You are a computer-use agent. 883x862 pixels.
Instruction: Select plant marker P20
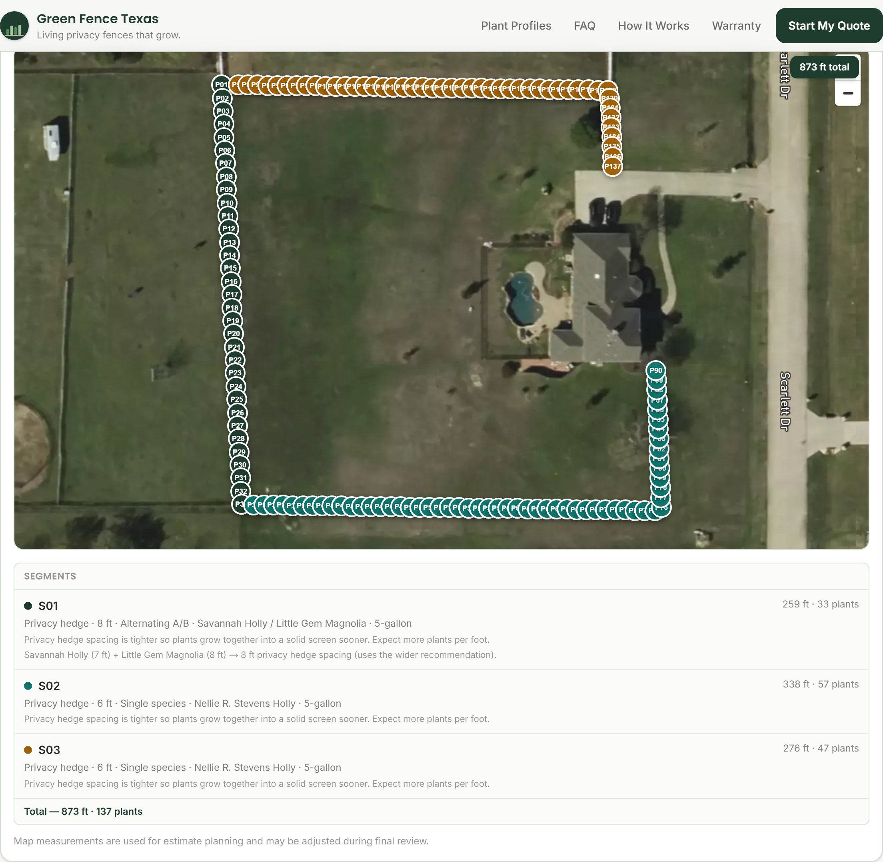(x=234, y=334)
